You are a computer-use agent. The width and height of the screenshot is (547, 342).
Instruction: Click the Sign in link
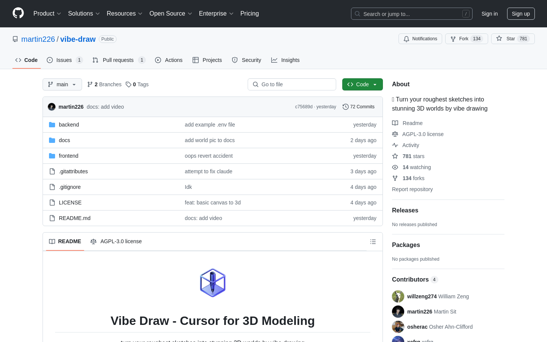[490, 14]
